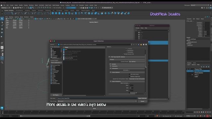This screenshot has height=119, width=212.
Task: Open the viewport Shading menu
Action: 11,17
